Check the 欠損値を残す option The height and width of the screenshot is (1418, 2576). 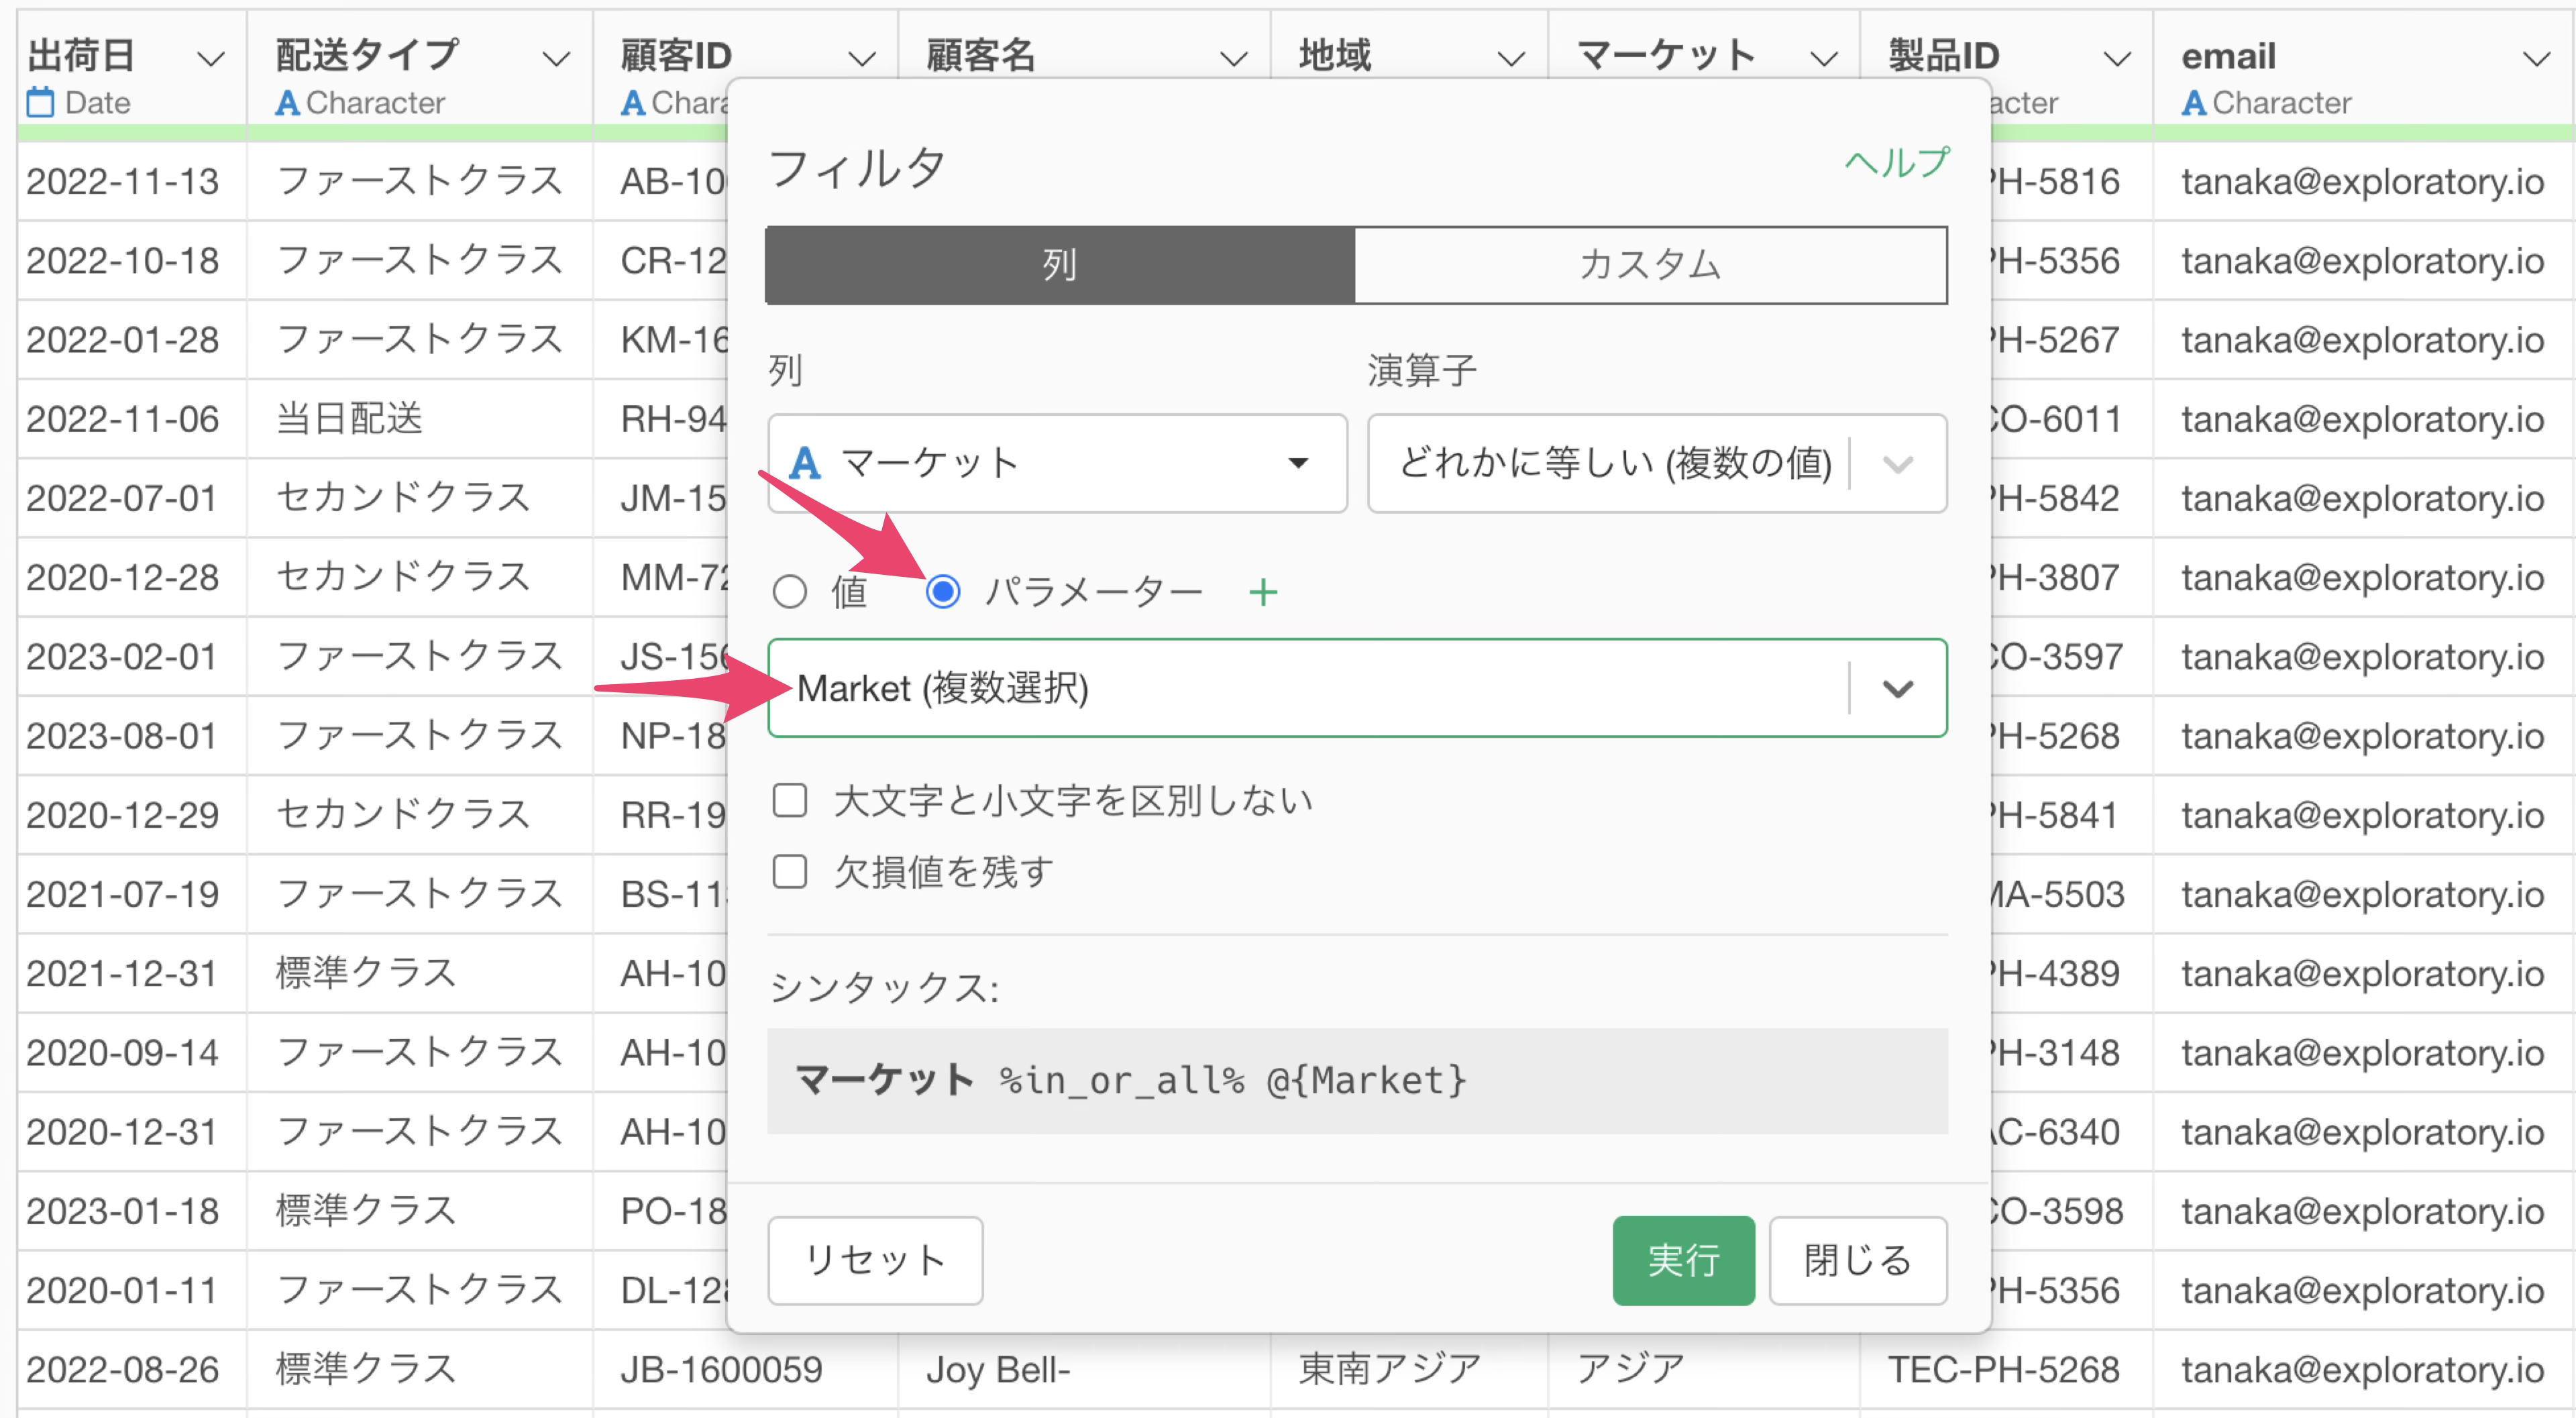coord(790,872)
